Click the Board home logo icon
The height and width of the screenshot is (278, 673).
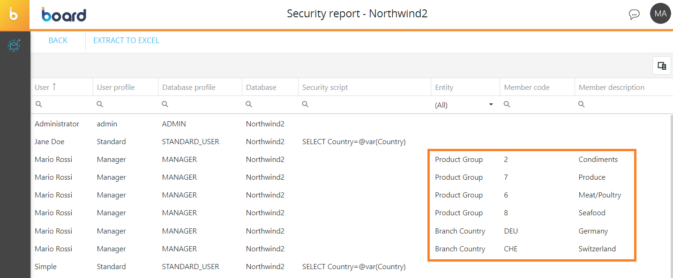[14, 15]
